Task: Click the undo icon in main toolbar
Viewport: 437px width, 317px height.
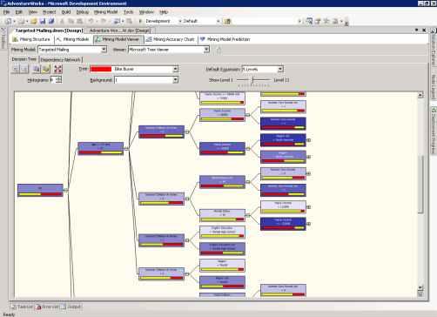Action: [x=91, y=21]
